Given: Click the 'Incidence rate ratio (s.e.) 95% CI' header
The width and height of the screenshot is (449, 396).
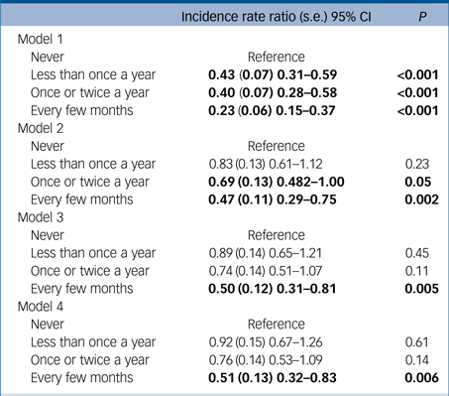Looking at the screenshot, I should 277,17.
